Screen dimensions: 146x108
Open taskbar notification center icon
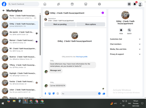click(x=142, y=103)
